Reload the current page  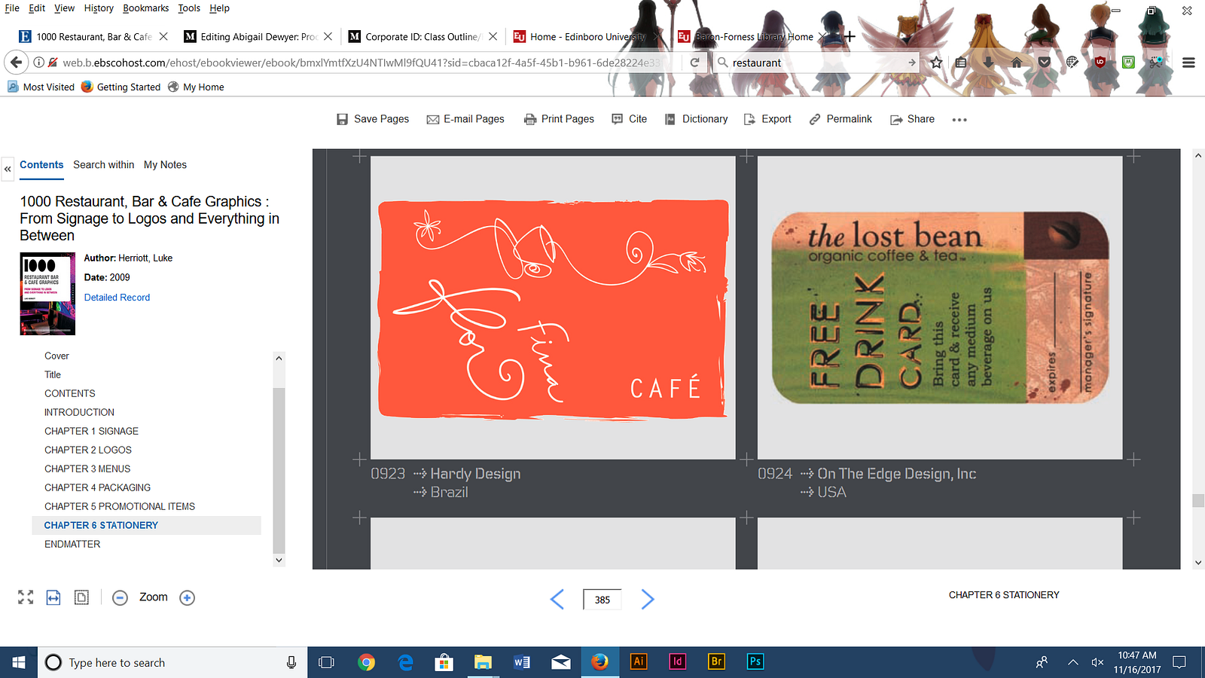pyautogui.click(x=694, y=63)
